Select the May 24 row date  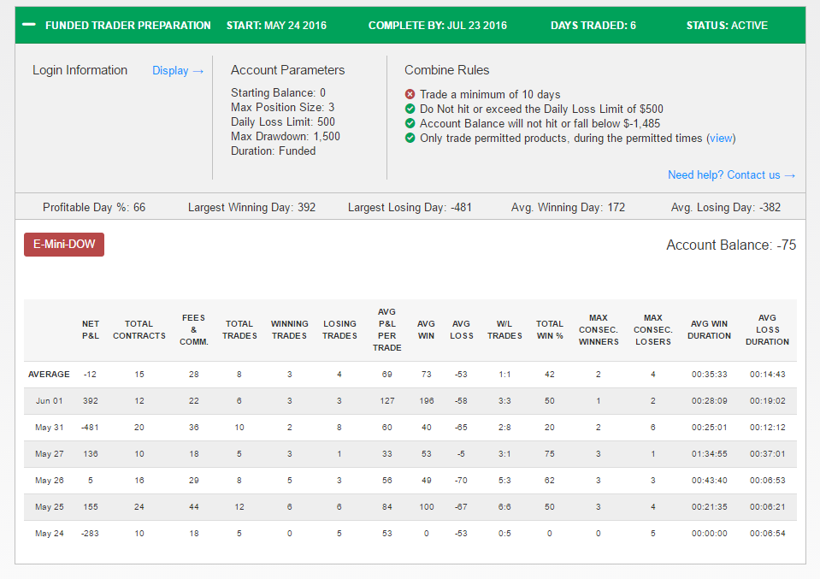coord(49,534)
